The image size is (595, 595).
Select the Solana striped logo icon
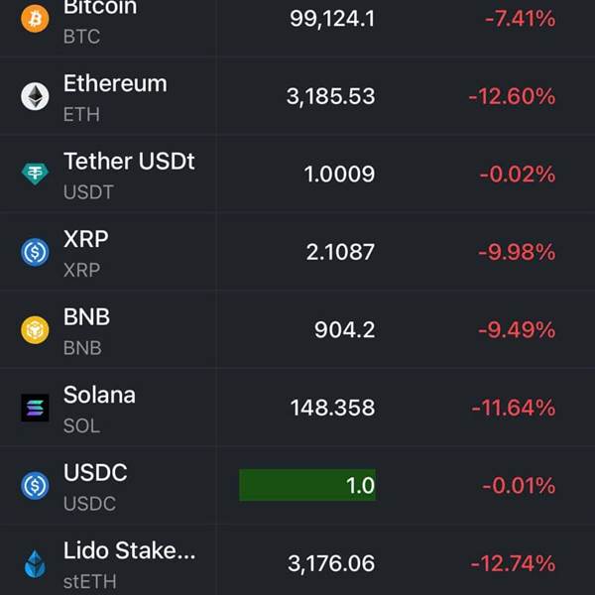point(35,408)
